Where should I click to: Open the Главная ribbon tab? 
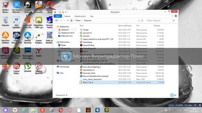pos(67,16)
